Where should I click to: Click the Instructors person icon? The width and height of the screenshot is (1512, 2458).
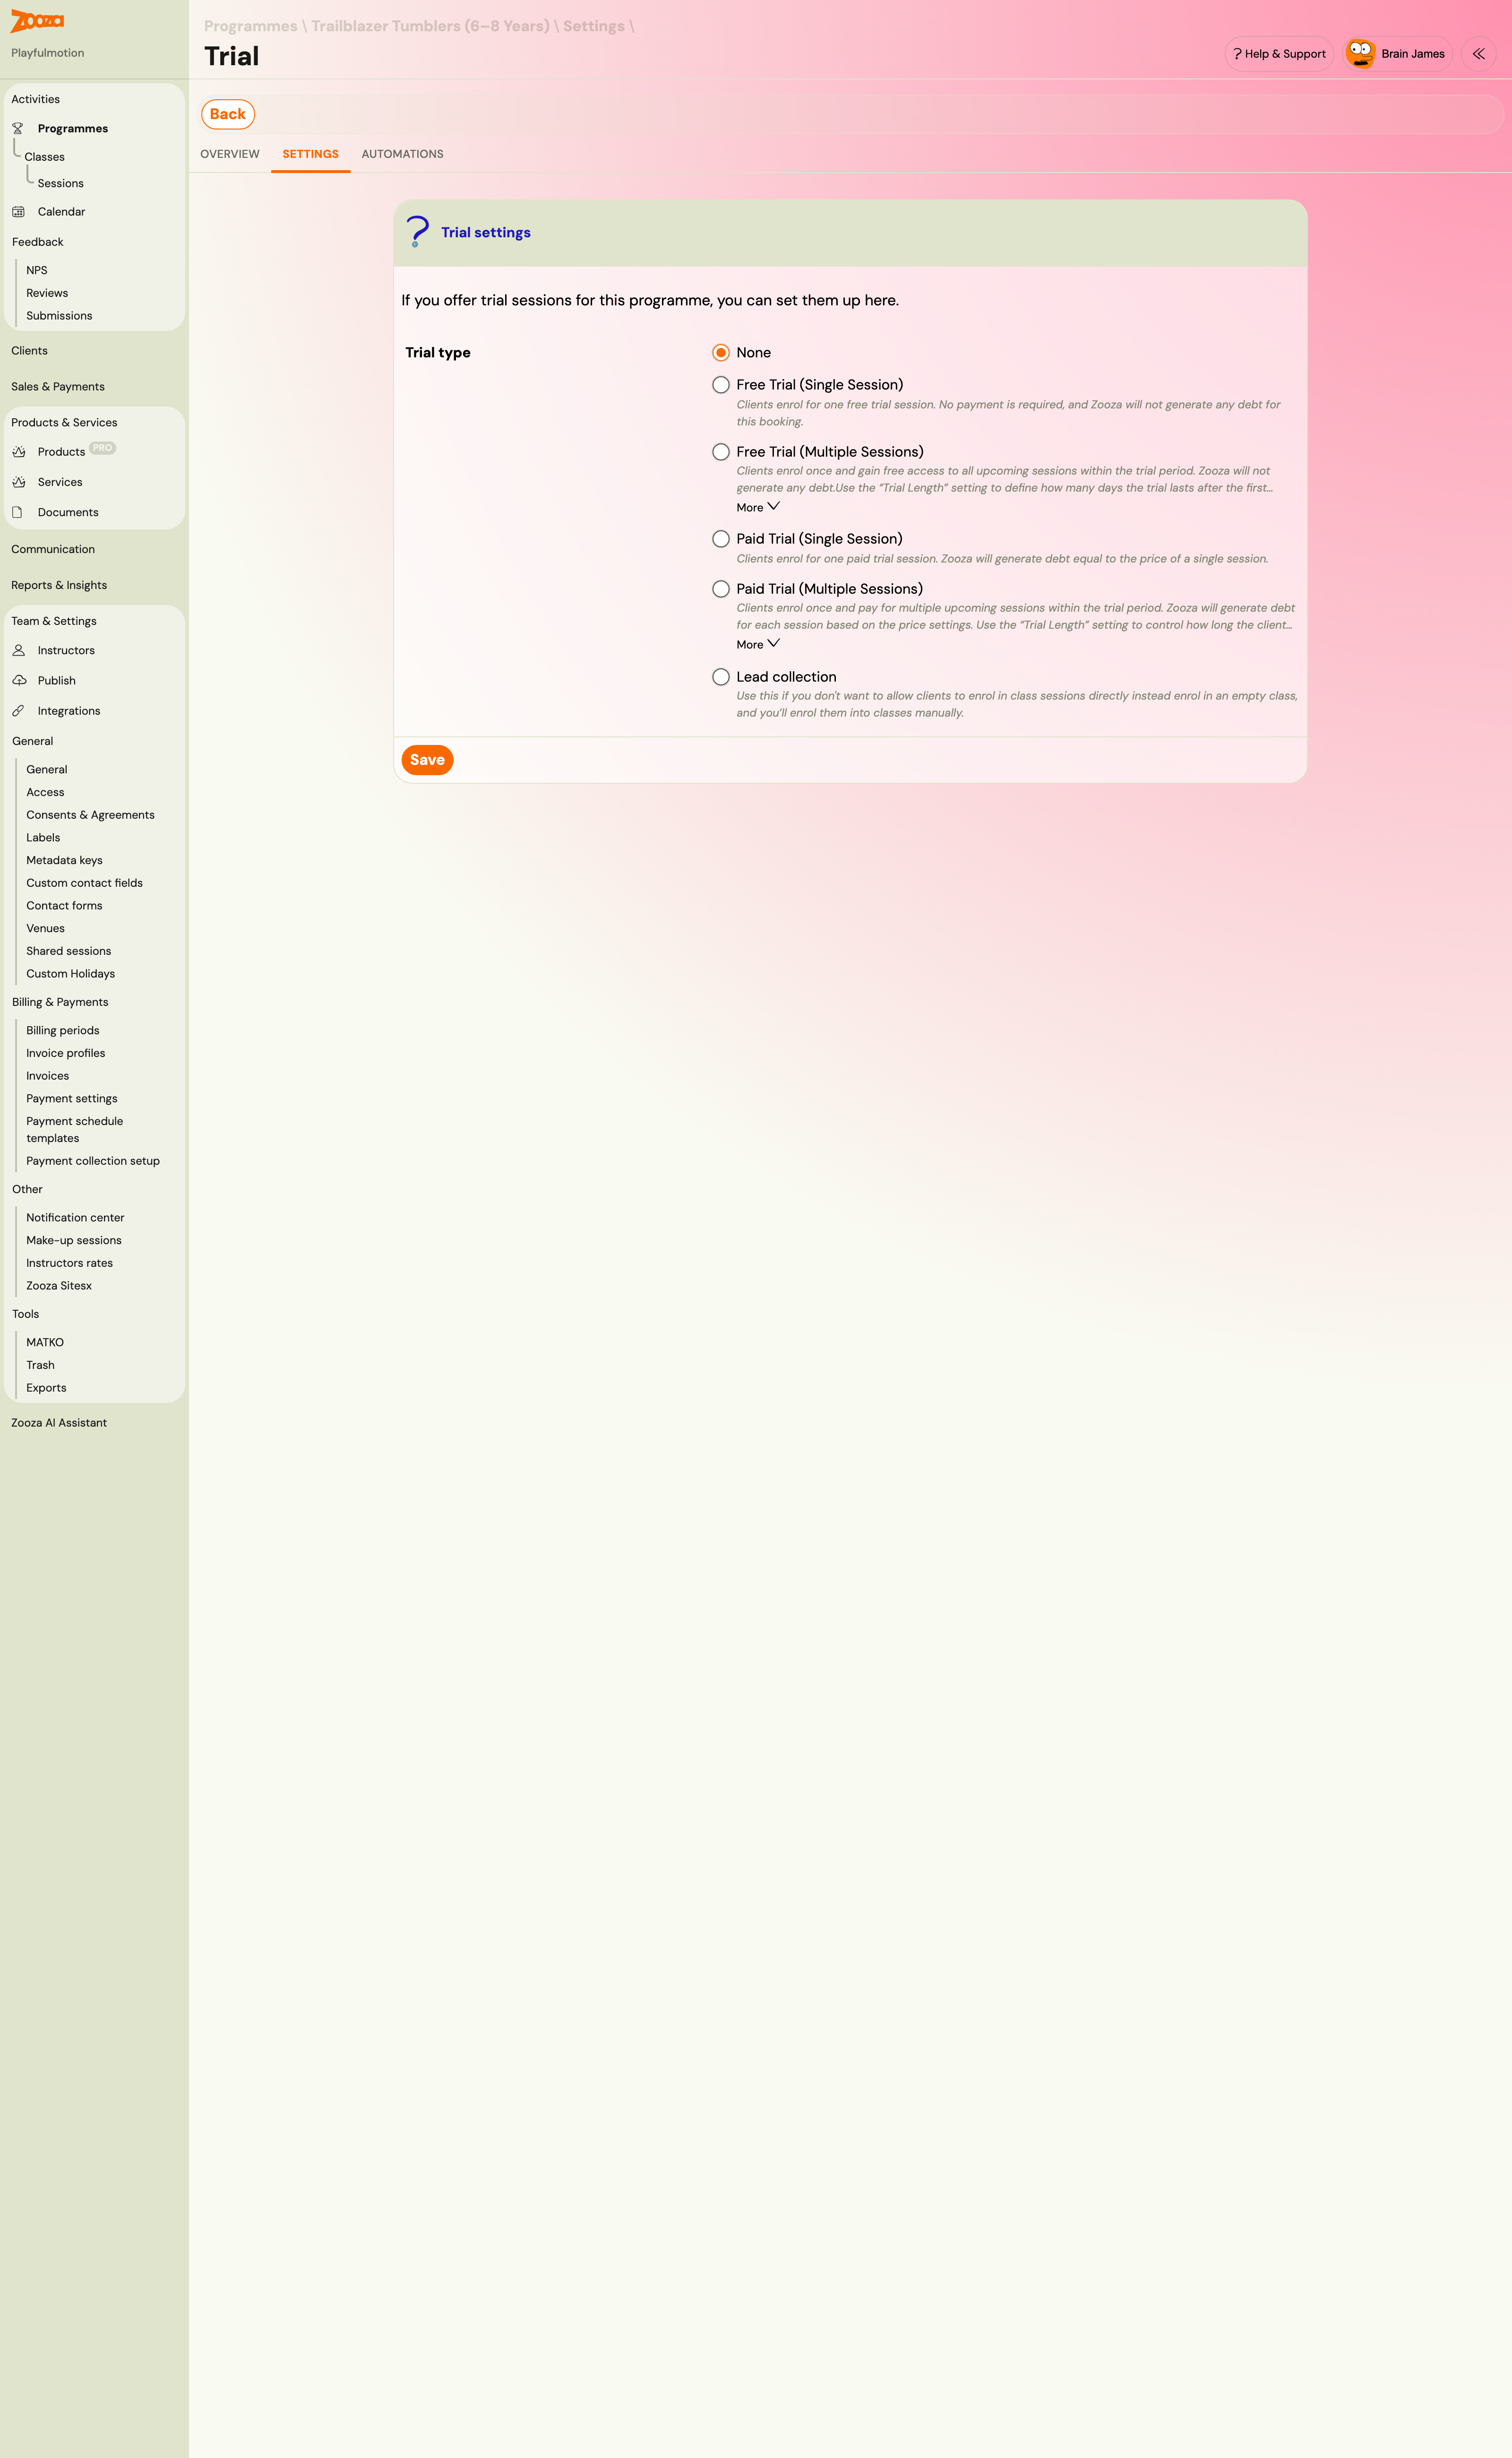18,650
